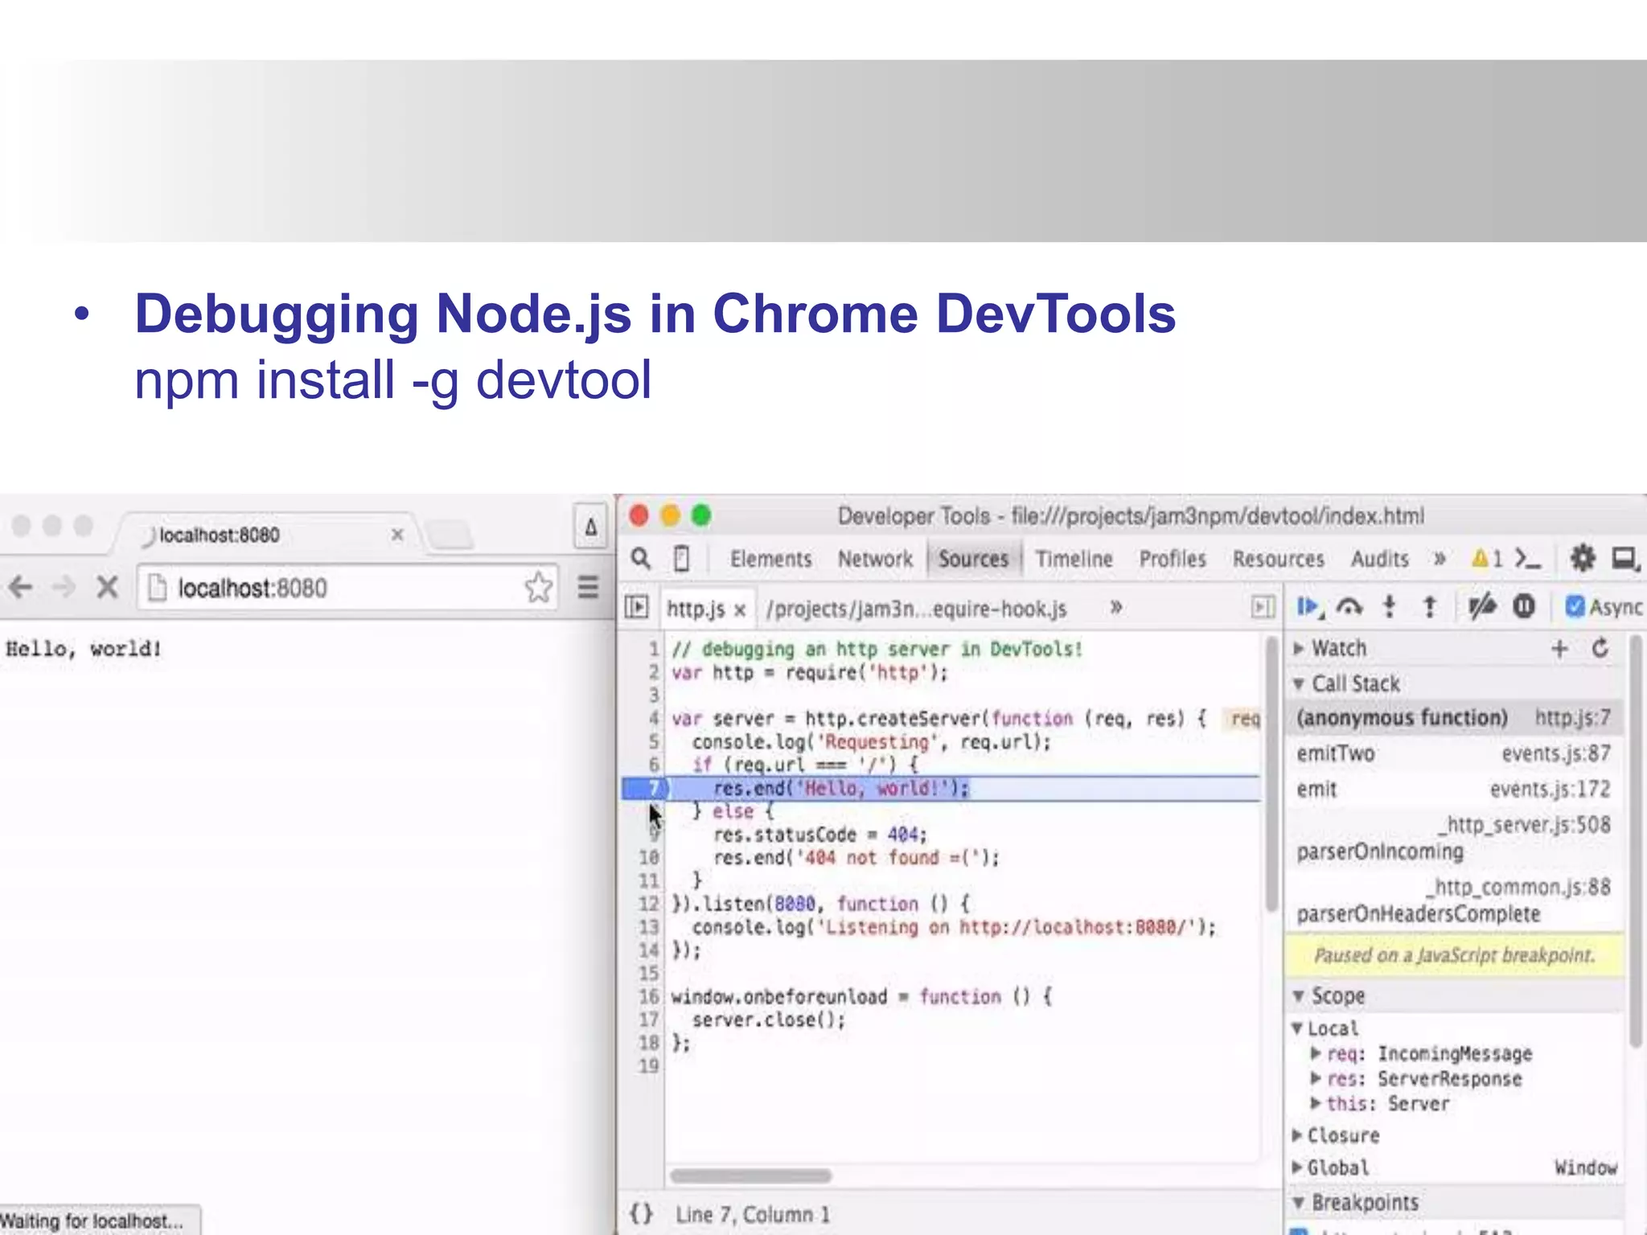This screenshot has height=1235, width=1647.
Task: Show more open file tabs chevron
Action: (1115, 607)
